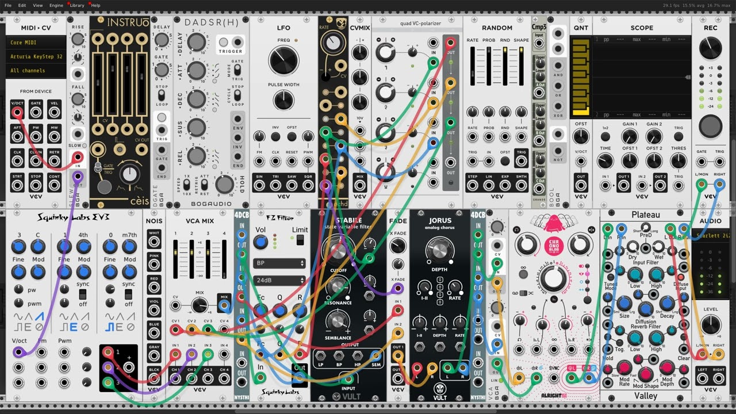Toggle the LFO INV button
This screenshot has height=414, width=736.
(x=275, y=137)
